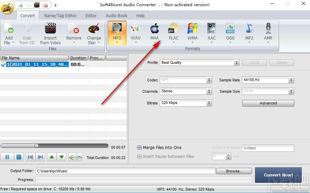This screenshot has height=193, width=310.
Task: Pick the MP2 format icon
Action: pyautogui.click(x=249, y=28)
